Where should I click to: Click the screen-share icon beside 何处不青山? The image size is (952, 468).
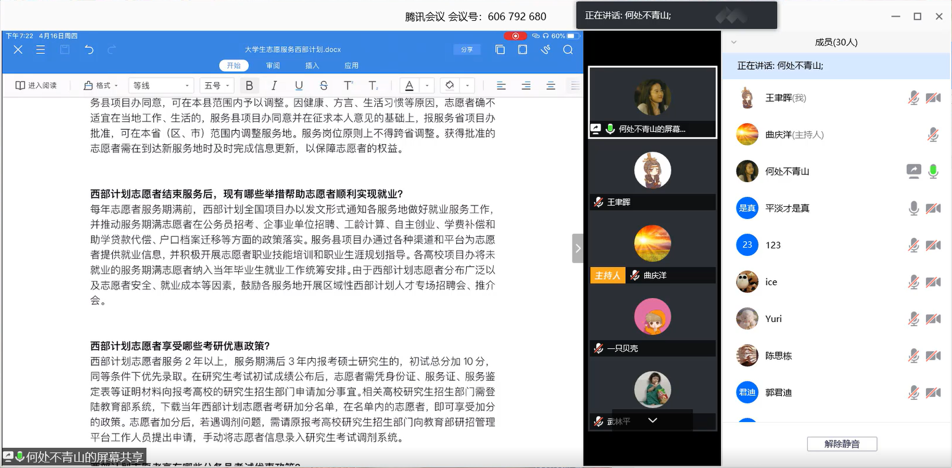pyautogui.click(x=913, y=172)
